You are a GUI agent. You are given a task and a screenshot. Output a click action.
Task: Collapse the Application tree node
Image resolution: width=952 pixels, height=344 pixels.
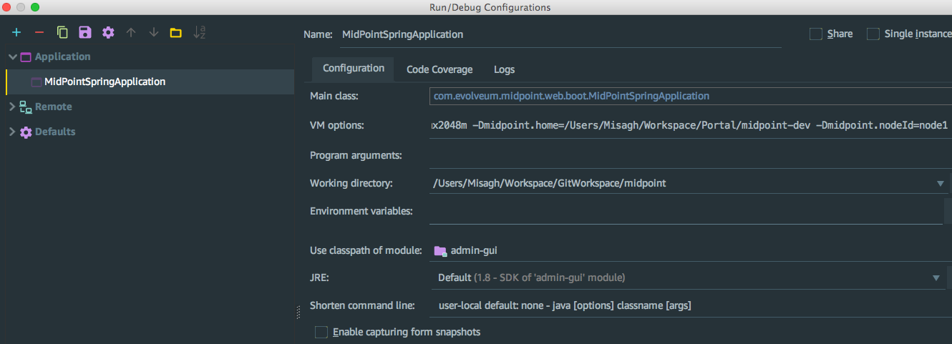13,56
